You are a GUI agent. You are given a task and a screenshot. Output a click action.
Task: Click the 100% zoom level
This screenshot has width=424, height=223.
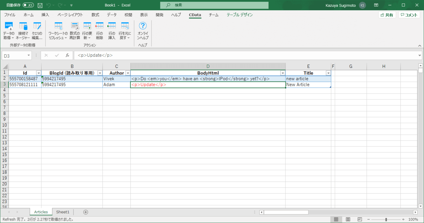pyautogui.click(x=413, y=219)
